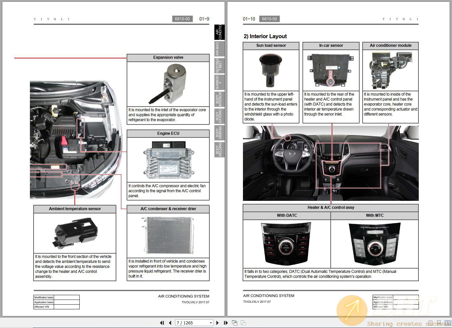Click the left page 'Modification basis' cell
Screen dimensions: 452x328
pyautogui.click(x=44, y=297)
